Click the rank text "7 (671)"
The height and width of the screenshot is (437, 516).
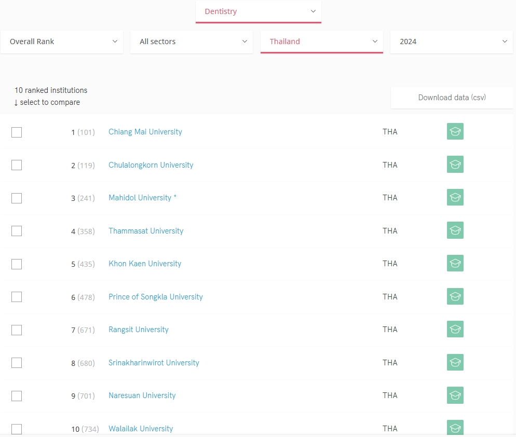pyautogui.click(x=83, y=330)
